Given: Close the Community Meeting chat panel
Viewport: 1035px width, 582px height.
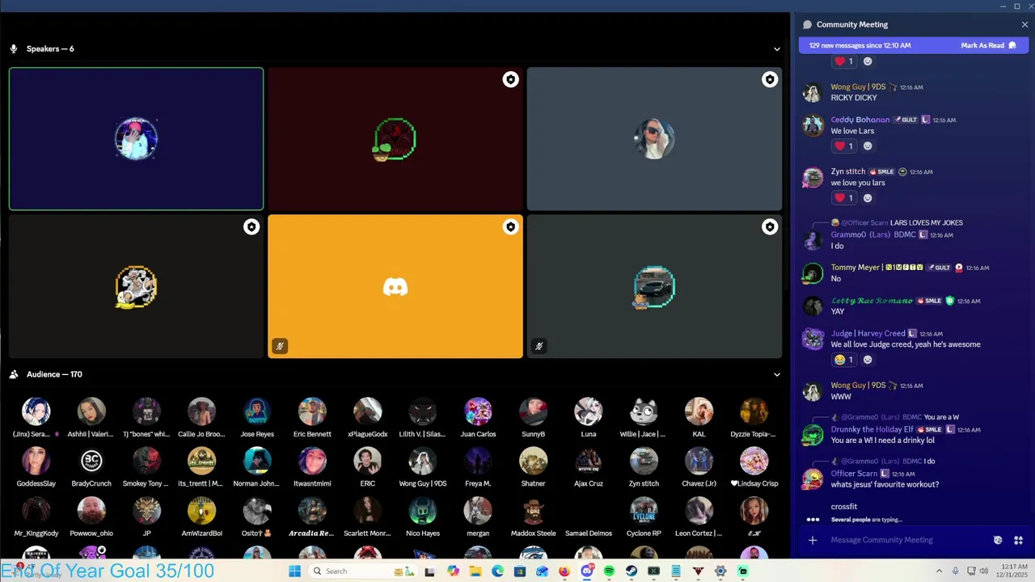Looking at the screenshot, I should [x=1024, y=24].
